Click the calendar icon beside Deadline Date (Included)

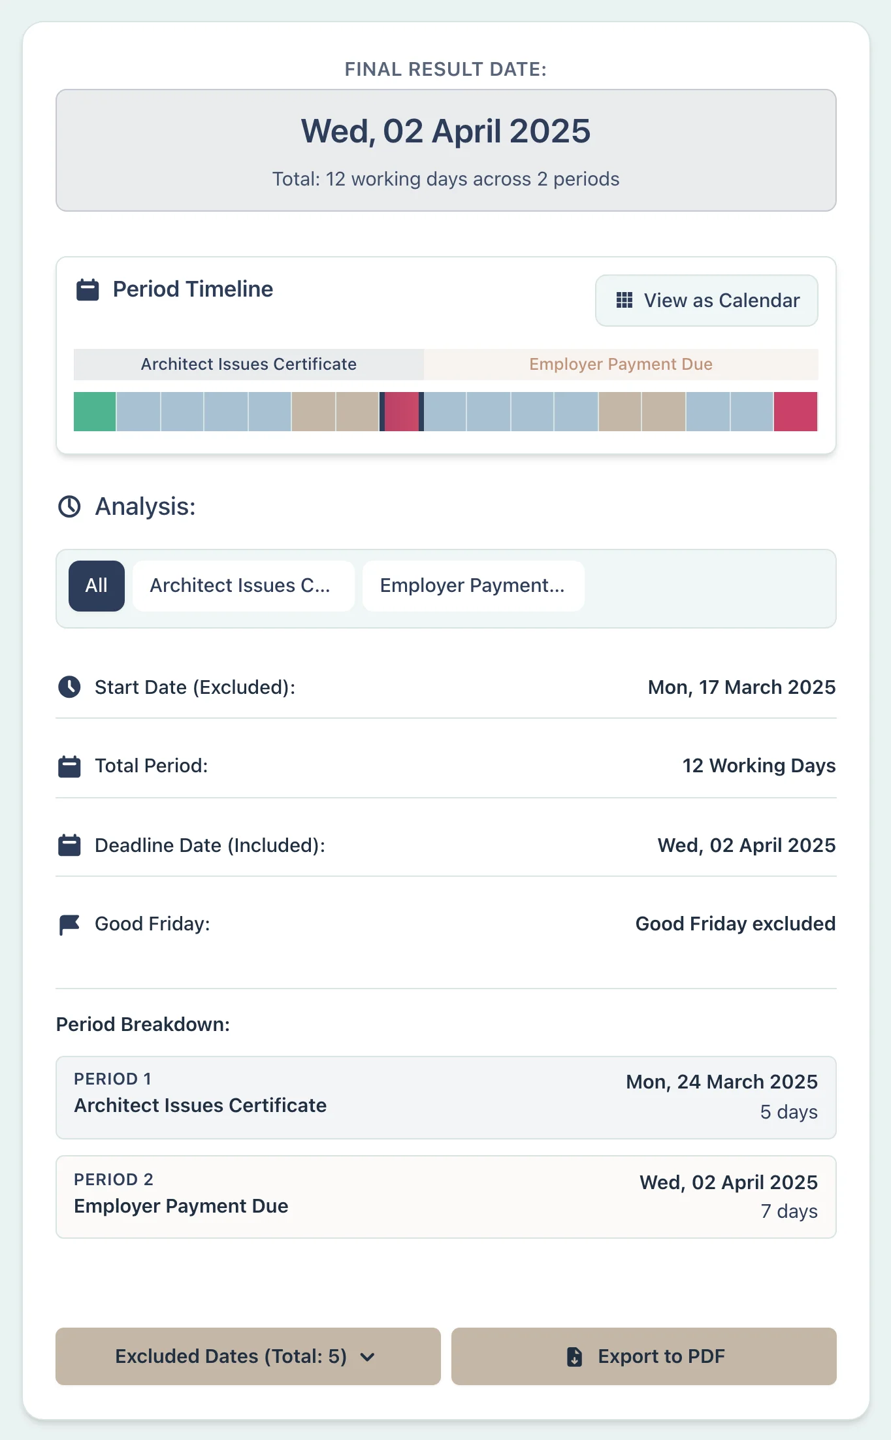coord(69,844)
